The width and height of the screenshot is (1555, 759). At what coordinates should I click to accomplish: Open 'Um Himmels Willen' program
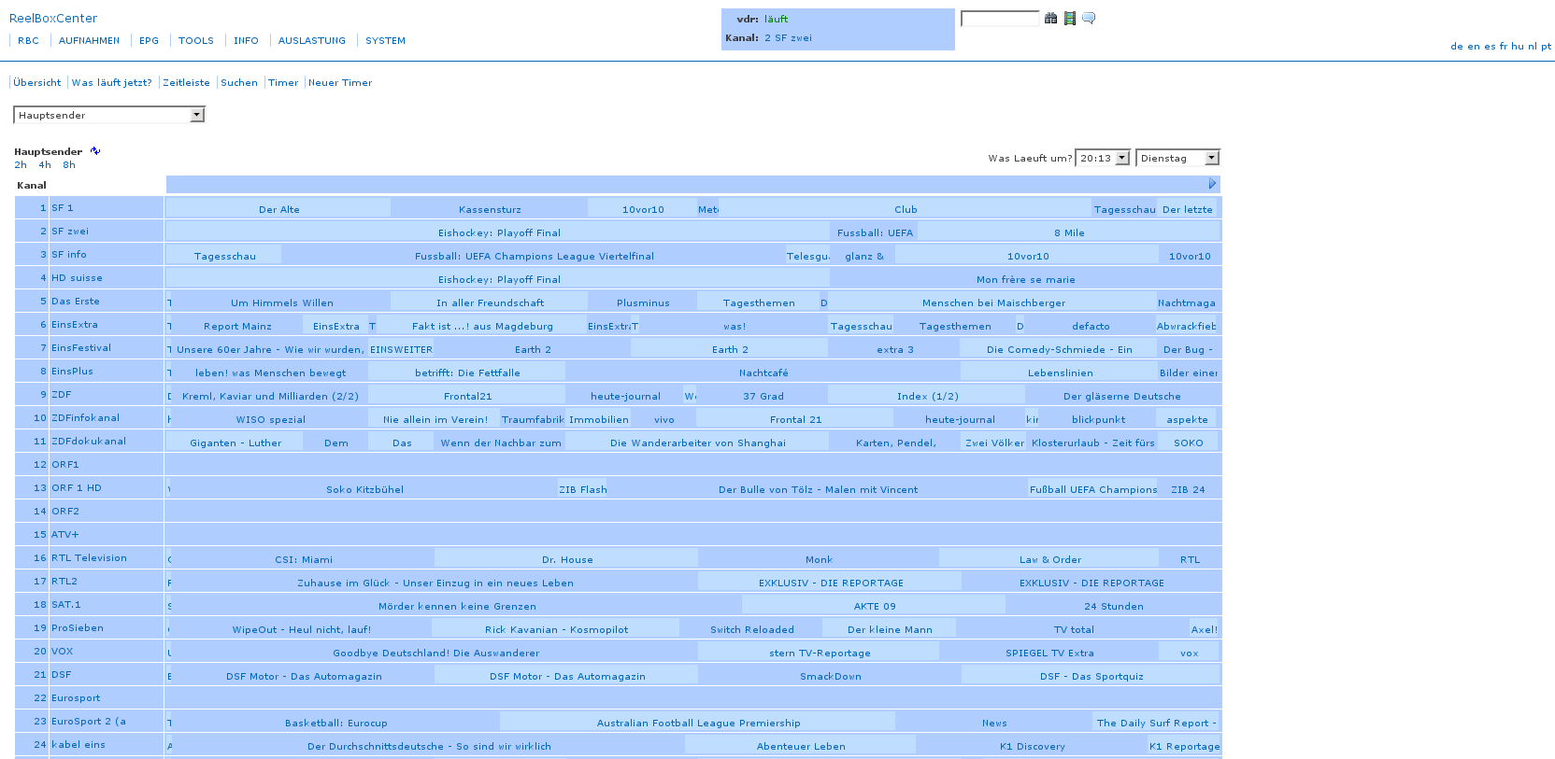tap(282, 303)
